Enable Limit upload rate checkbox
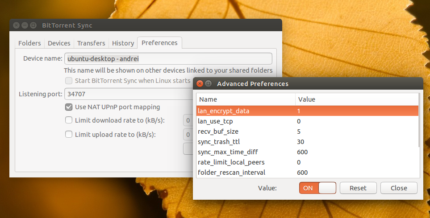 pos(69,134)
